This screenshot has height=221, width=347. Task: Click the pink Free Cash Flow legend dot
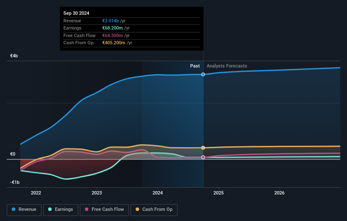tap(87, 209)
